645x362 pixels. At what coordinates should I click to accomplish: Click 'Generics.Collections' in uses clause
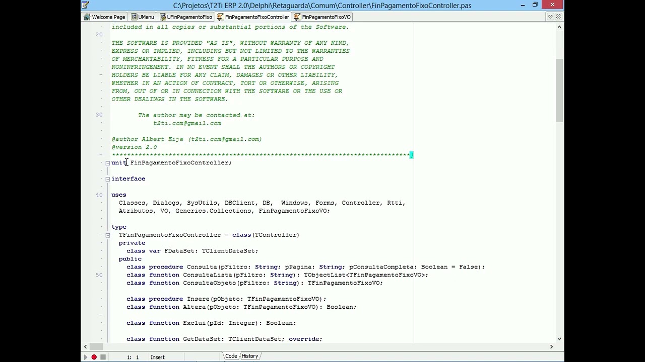[213, 211]
